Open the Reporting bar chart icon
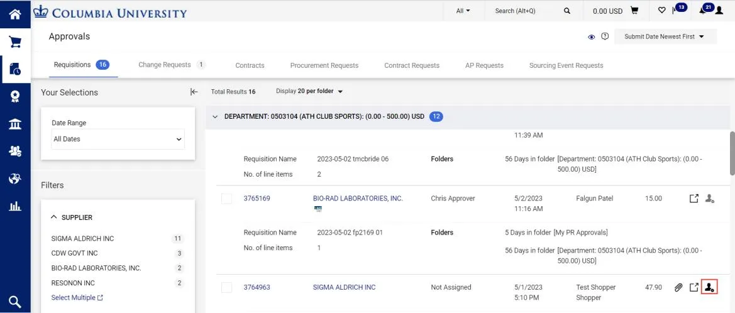Image resolution: width=735 pixels, height=313 pixels. [15, 206]
